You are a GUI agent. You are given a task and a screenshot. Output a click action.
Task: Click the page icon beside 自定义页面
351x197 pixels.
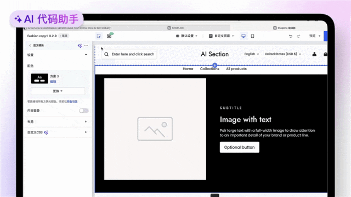coord(211,36)
